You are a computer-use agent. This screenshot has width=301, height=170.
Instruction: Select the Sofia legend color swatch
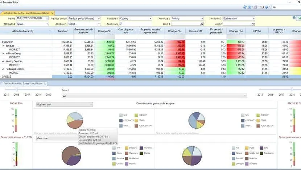click(261, 148)
